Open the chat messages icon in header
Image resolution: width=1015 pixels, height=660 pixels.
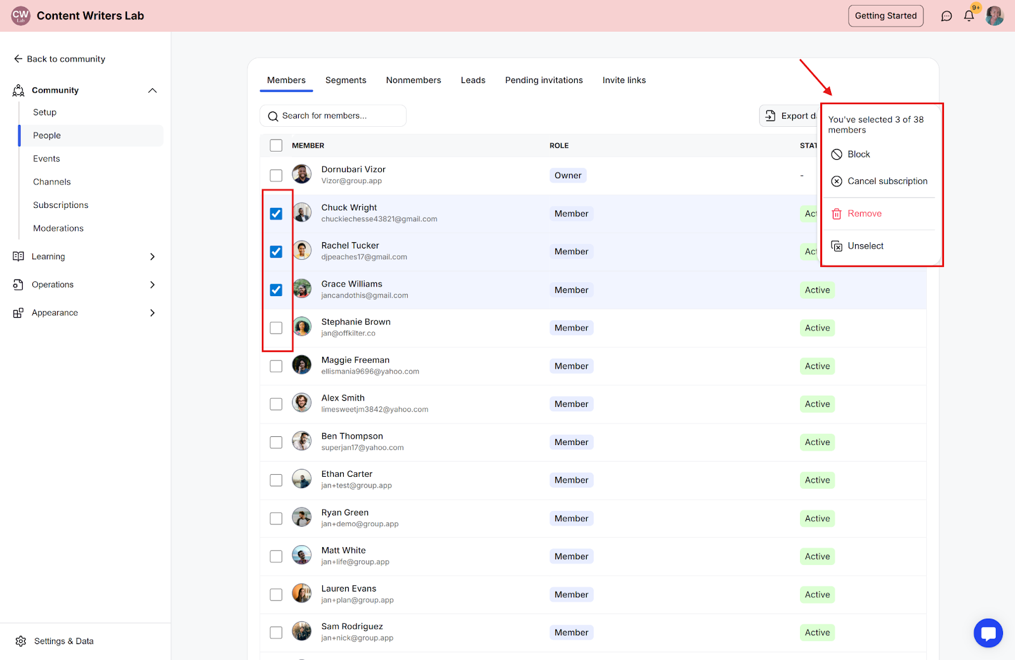[x=946, y=16]
